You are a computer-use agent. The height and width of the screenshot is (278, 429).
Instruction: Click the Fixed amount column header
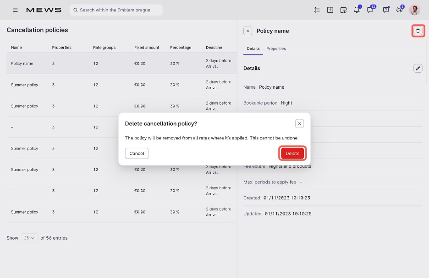(147, 48)
